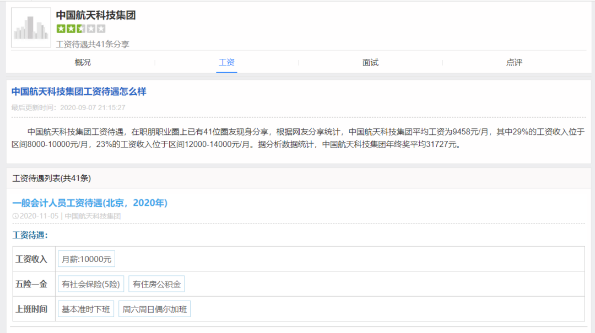This screenshot has height=333, width=595.
Task: Switch to the 面试 tab
Action: pyautogui.click(x=370, y=62)
